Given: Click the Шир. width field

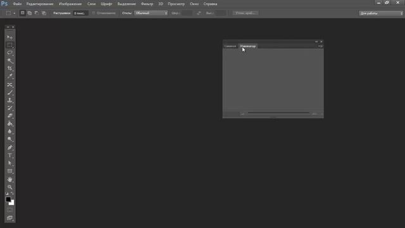Looking at the screenshot, I should point(187,13).
